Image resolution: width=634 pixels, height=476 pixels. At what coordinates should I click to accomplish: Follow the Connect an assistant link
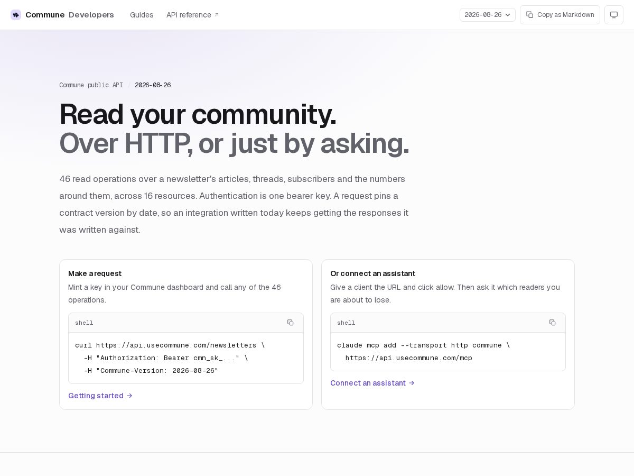pyautogui.click(x=372, y=383)
